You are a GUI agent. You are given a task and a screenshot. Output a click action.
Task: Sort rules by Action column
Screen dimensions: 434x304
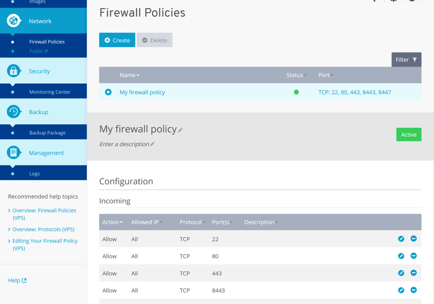(x=112, y=222)
